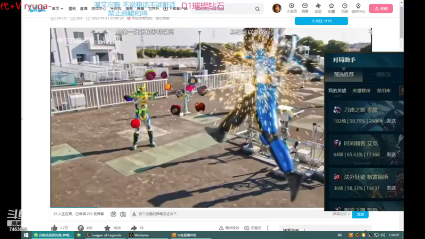Switch to 预选推荐 tab
425x239 pixels.
pyautogui.click(x=344, y=74)
